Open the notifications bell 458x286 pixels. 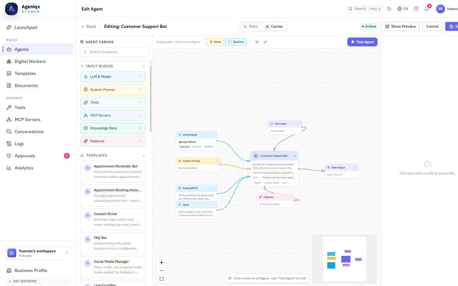tap(427, 9)
